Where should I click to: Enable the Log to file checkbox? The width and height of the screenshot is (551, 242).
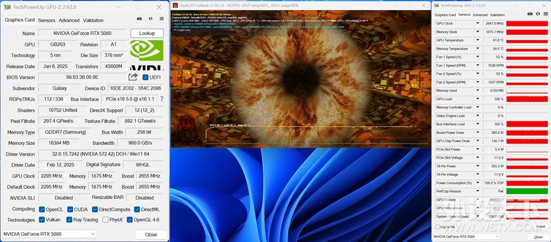tap(437, 227)
